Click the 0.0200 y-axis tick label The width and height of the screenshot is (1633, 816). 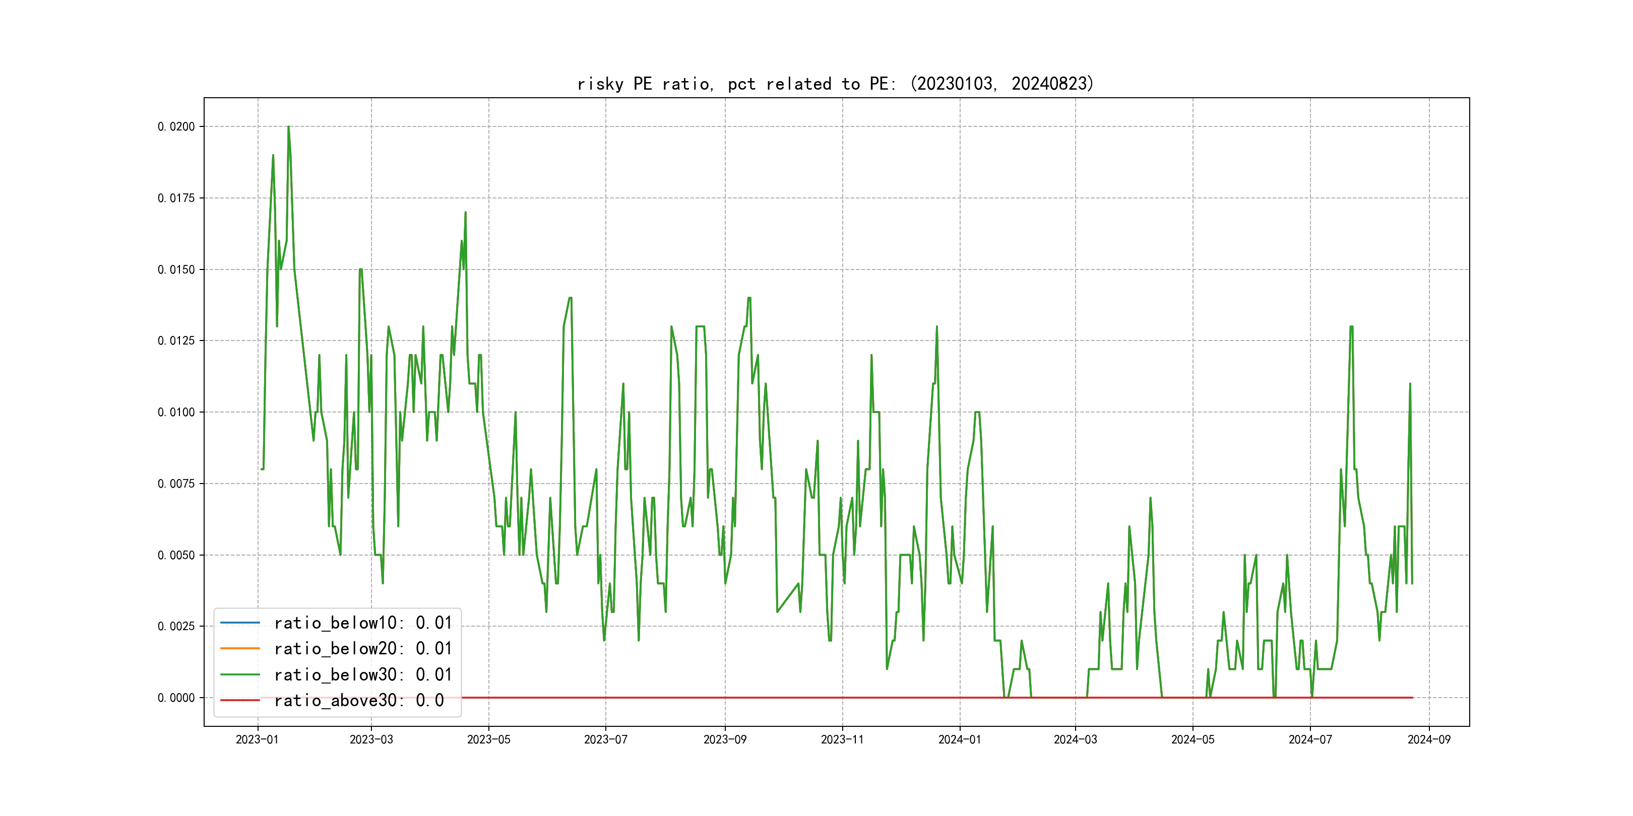(176, 127)
